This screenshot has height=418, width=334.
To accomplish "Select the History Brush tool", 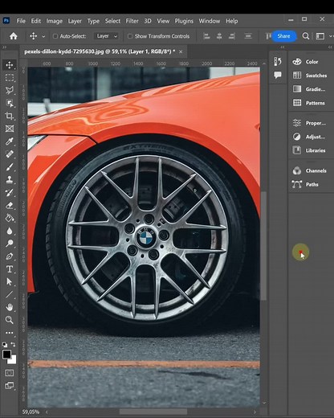I will tap(10, 192).
